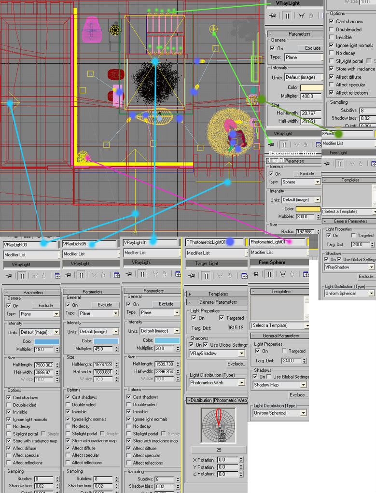Open configure modifier sets under Target Light
The height and width of the screenshot is (493, 376).
coord(244,276)
